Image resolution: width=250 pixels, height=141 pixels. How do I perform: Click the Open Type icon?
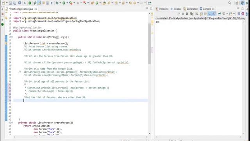tap(104, 3)
